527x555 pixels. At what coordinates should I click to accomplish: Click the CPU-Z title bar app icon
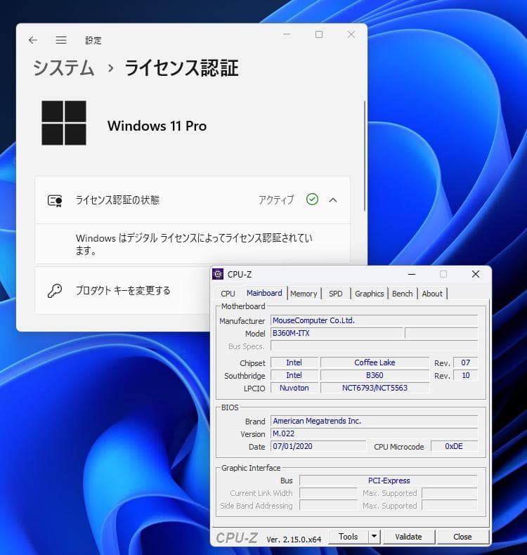[218, 274]
